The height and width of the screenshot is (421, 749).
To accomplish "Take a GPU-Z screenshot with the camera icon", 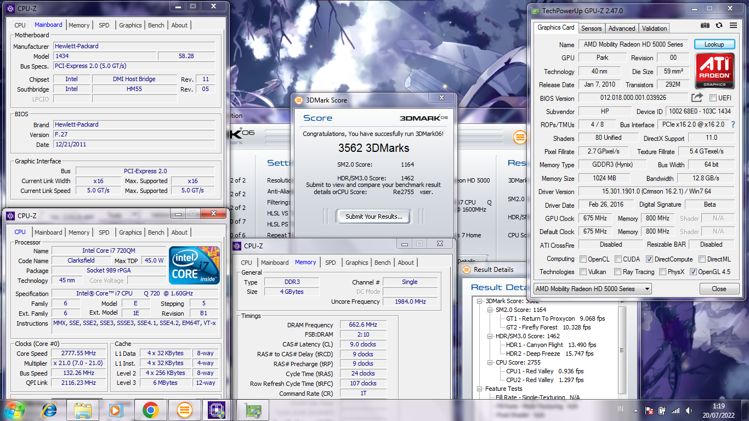I will [x=705, y=25].
